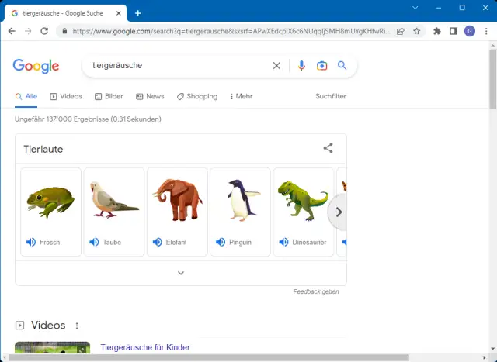Share the Tierlaute panel
This screenshot has width=497, height=362.
pyautogui.click(x=328, y=148)
